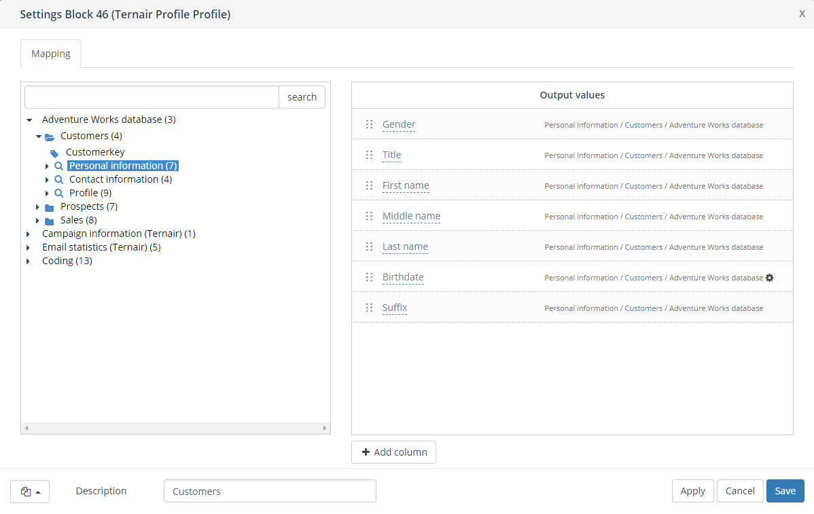Click the tree panel horizontal scrollbar
814x514 pixels.
coord(175,428)
